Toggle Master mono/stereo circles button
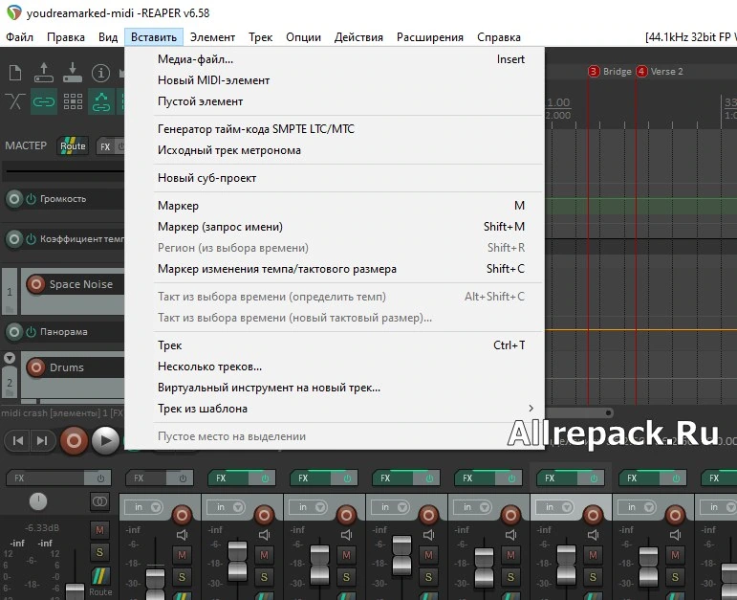Viewport: 737px width, 600px height. click(x=99, y=501)
